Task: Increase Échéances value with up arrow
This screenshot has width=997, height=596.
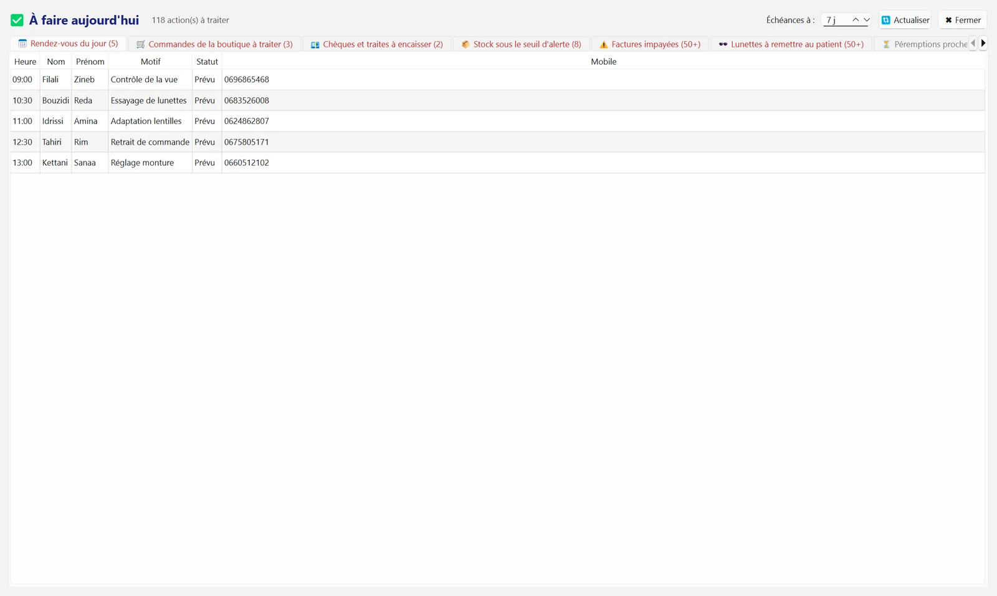Action: [x=856, y=20]
